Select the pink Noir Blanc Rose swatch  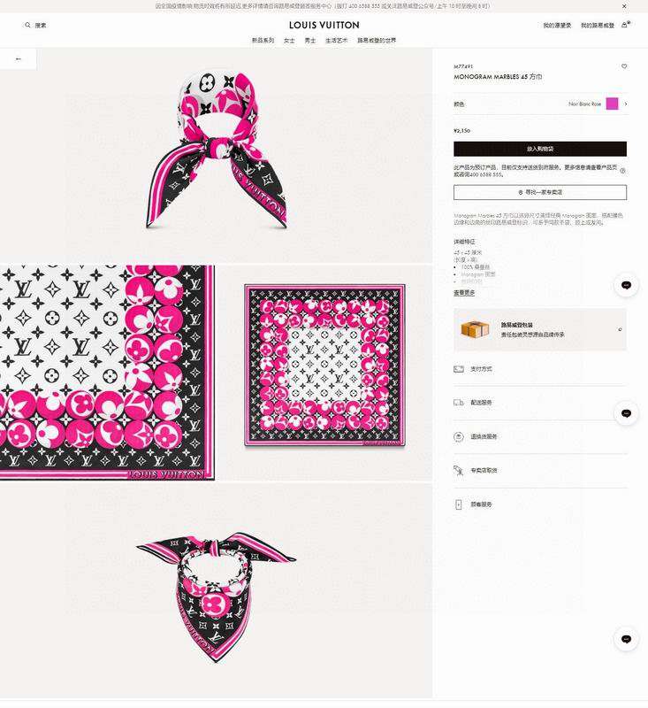point(612,104)
